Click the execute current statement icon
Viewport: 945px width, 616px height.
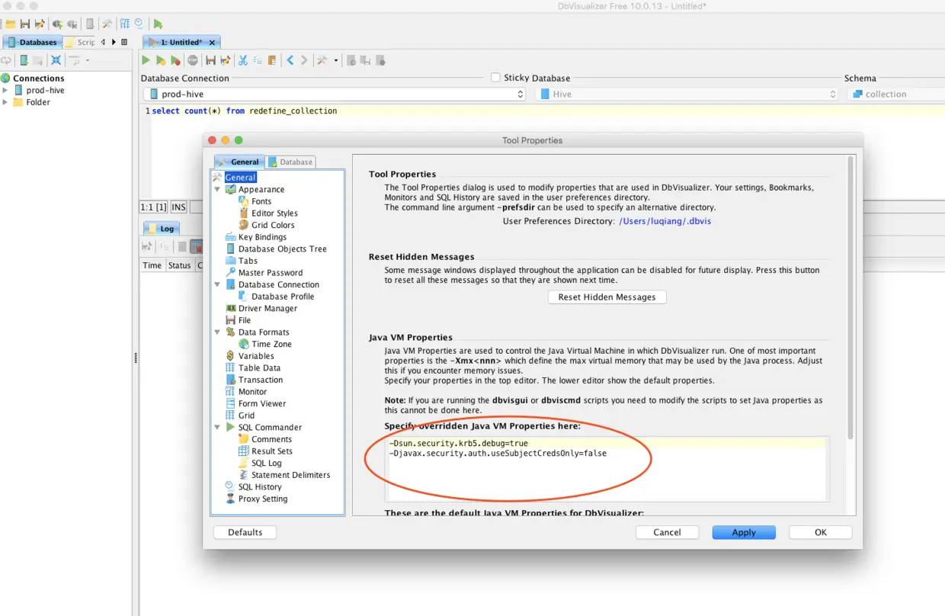161,60
